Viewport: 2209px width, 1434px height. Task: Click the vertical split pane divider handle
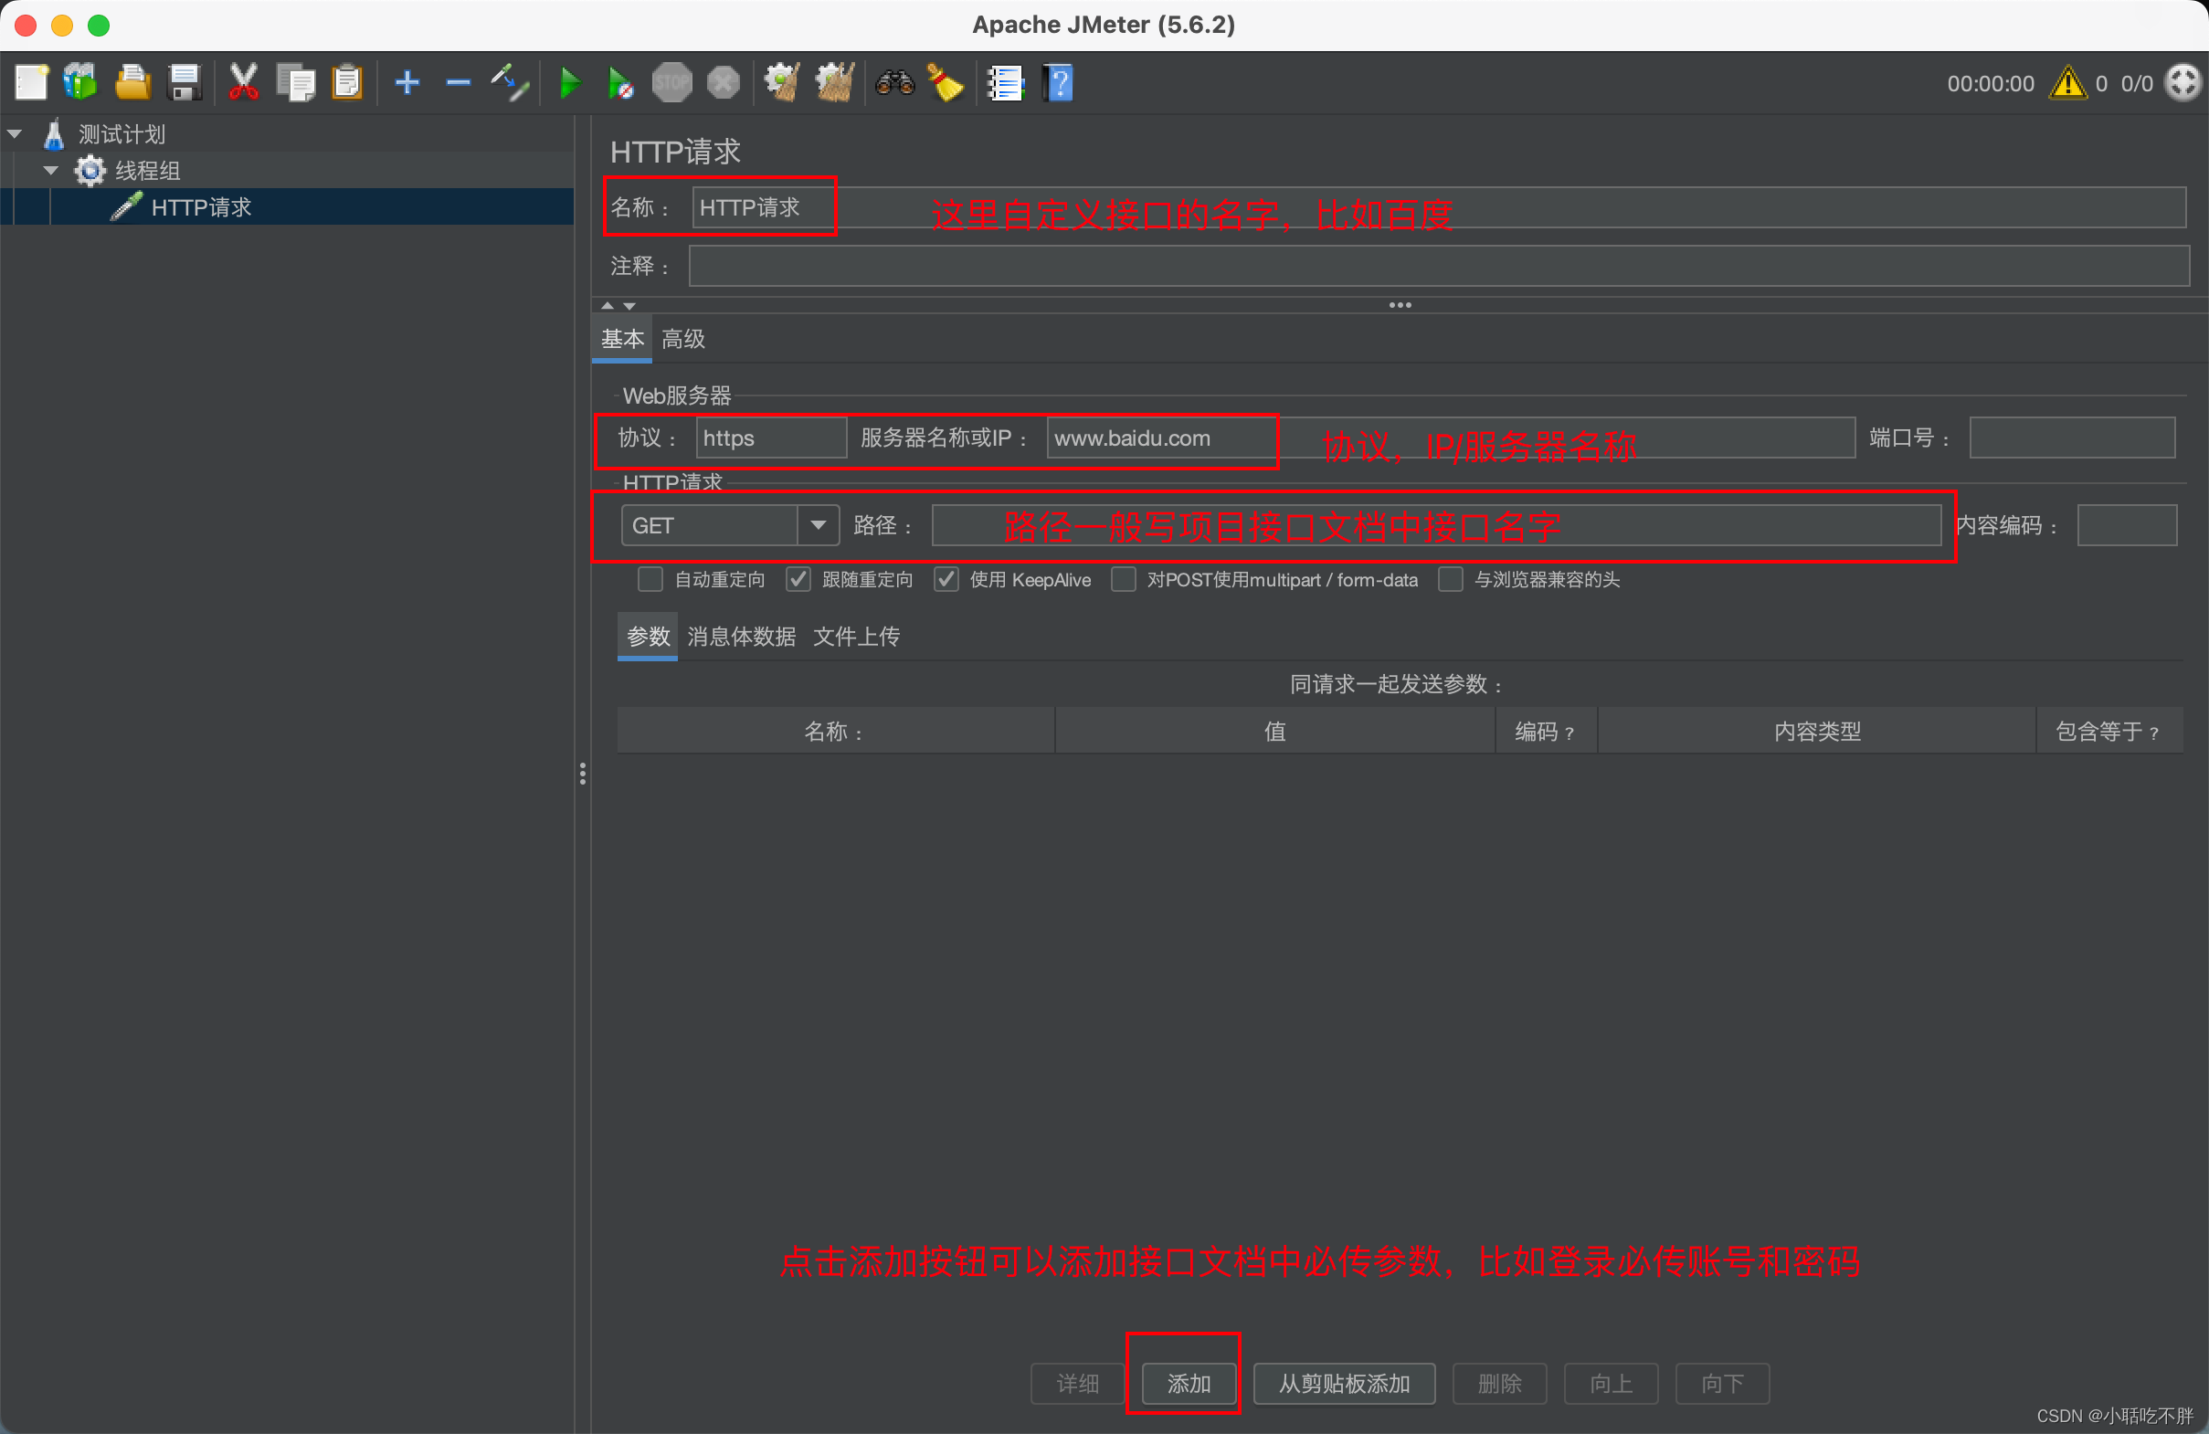click(582, 774)
